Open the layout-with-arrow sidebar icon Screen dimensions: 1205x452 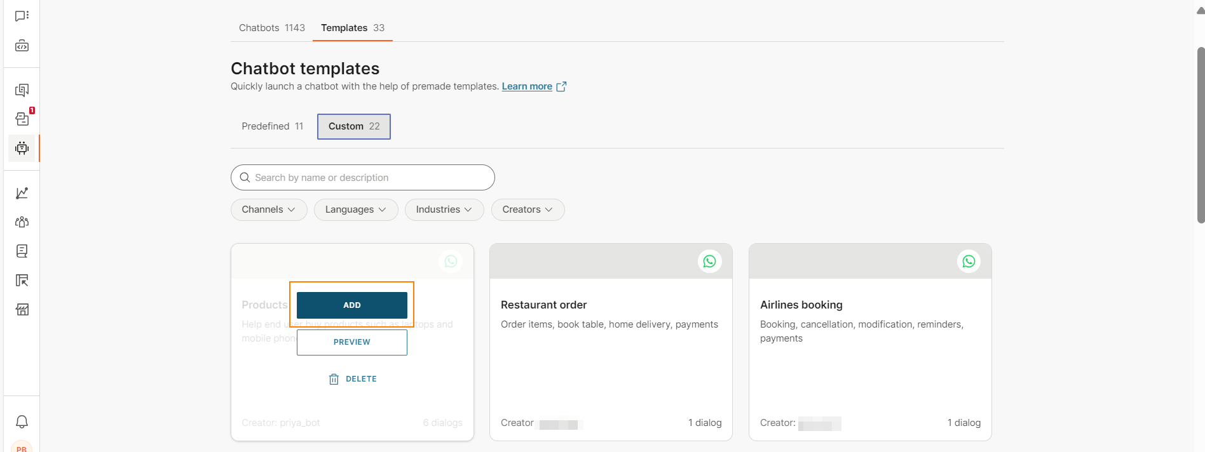pyautogui.click(x=22, y=281)
